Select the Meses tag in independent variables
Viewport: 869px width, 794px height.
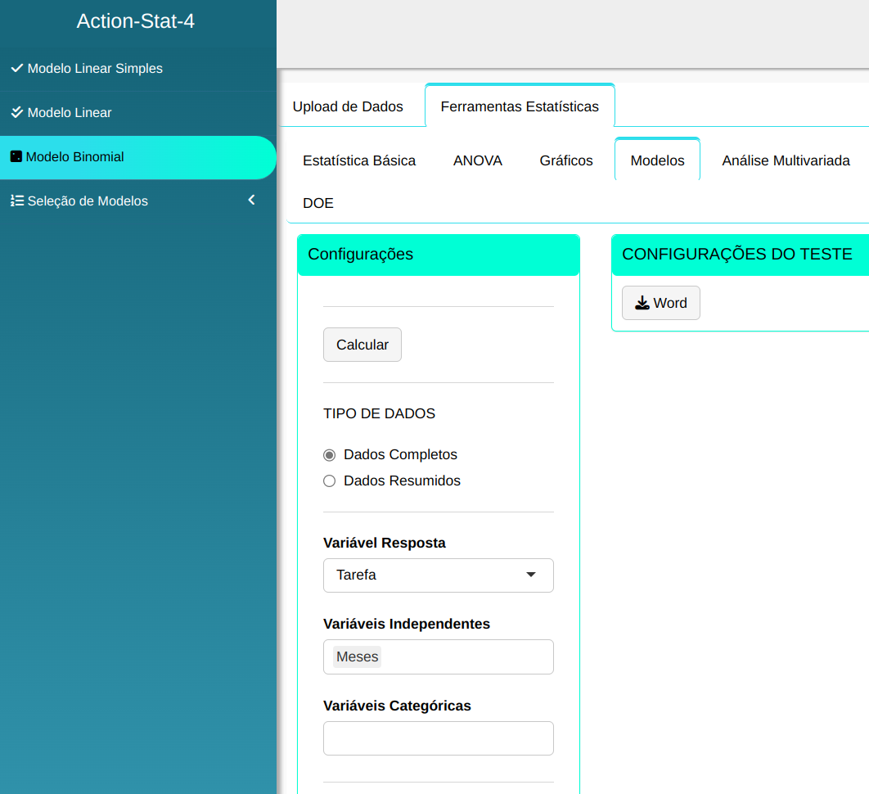[x=358, y=657]
